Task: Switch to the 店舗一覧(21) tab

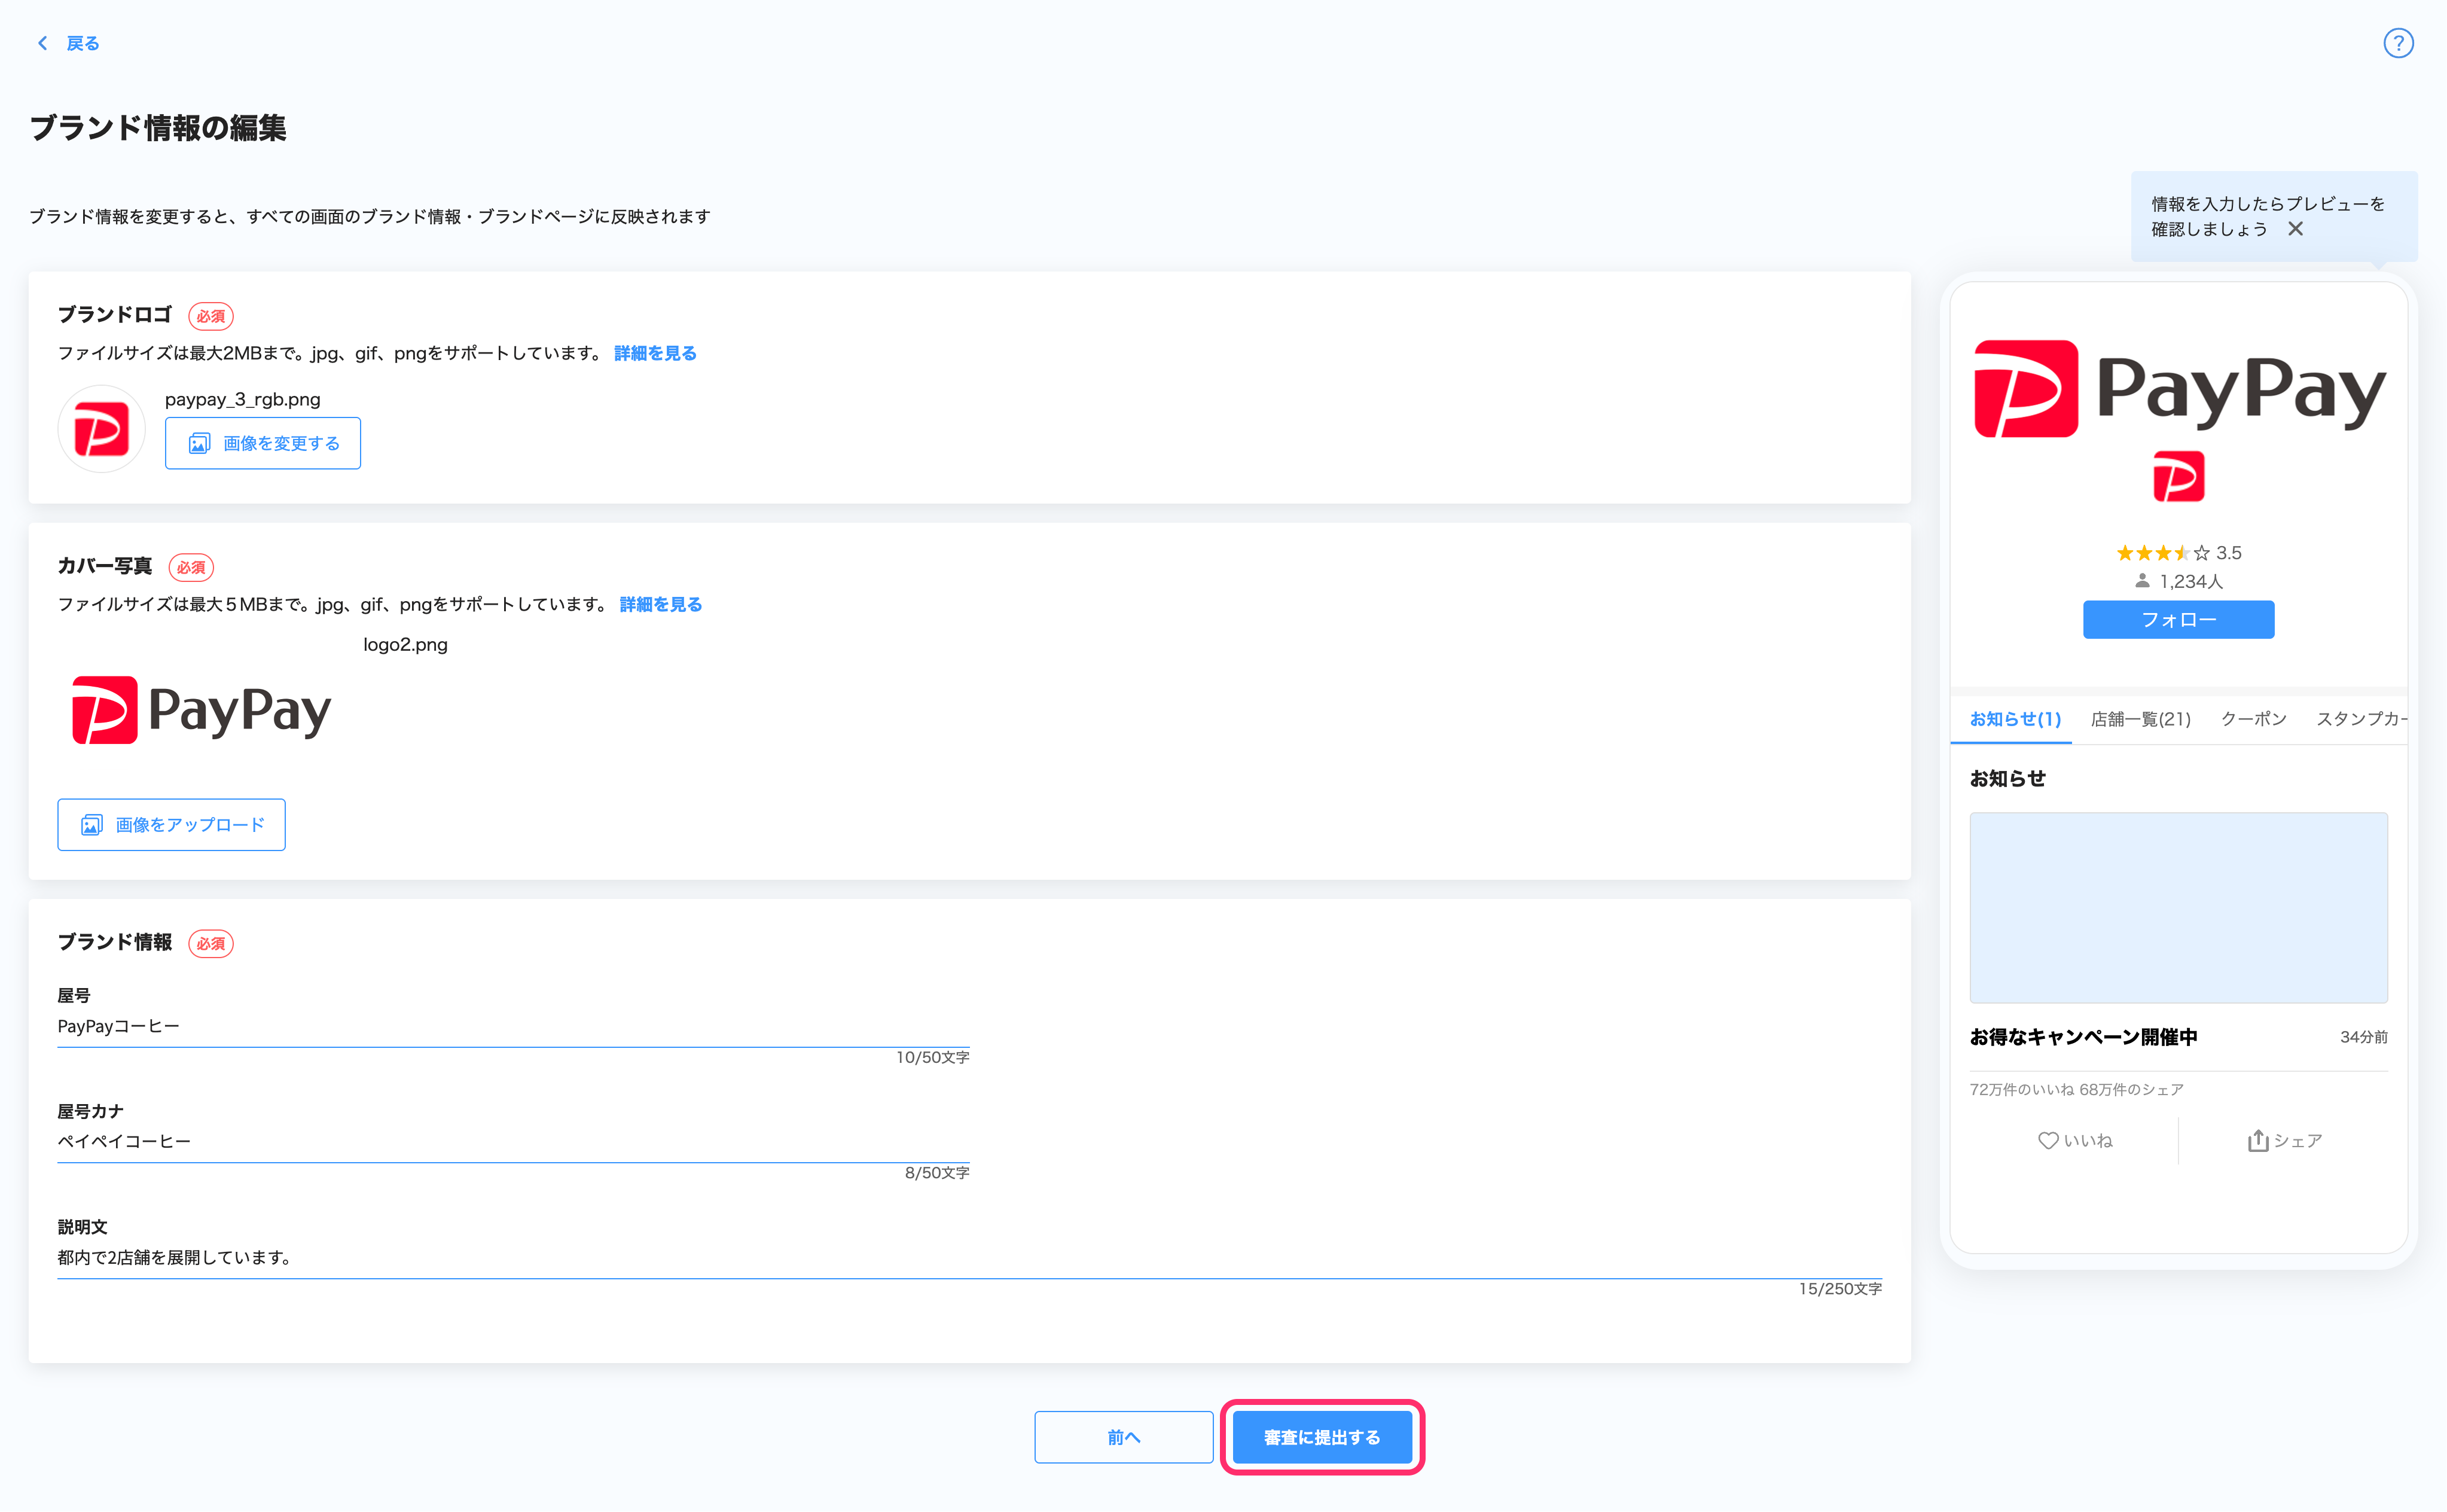Action: 2140,719
